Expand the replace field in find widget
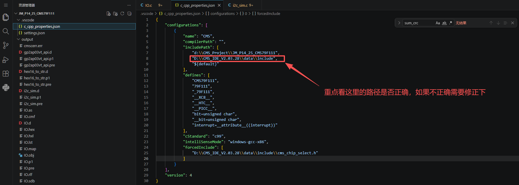Image resolution: width=519 pixels, height=185 pixels. 399,23
